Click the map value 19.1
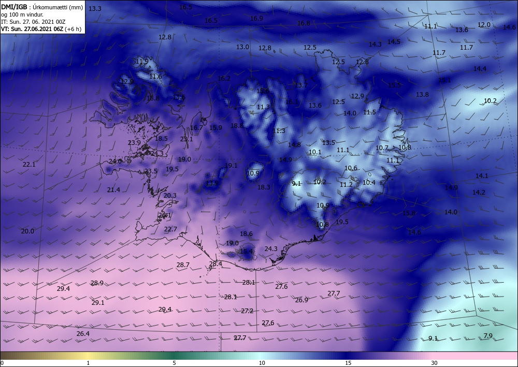The height and width of the screenshot is (367, 518). click(x=231, y=165)
